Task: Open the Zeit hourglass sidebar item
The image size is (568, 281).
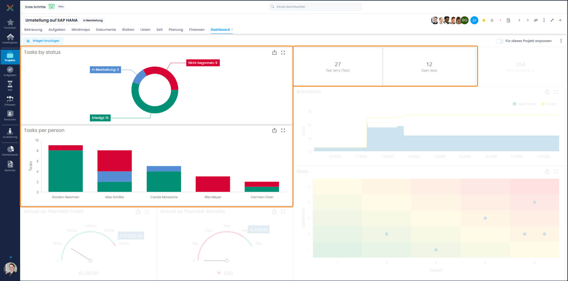Action: point(10,86)
